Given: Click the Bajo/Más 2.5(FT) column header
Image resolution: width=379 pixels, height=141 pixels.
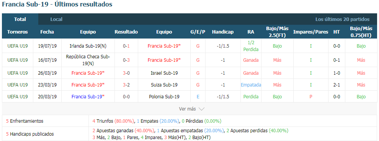Looking at the screenshot, I should (277, 32).
